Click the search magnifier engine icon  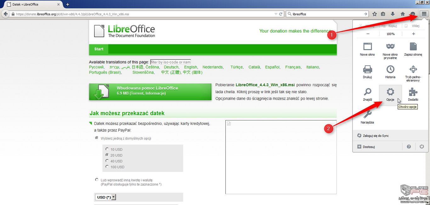click(289, 14)
